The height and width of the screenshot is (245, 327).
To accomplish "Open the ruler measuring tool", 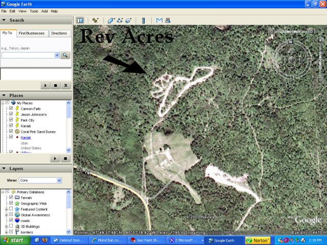I will tap(144, 20).
